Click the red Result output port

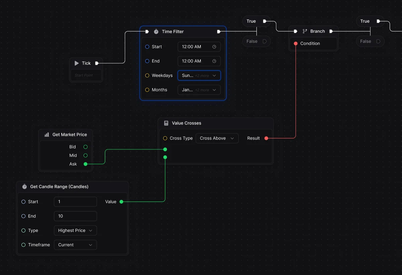tap(266, 138)
